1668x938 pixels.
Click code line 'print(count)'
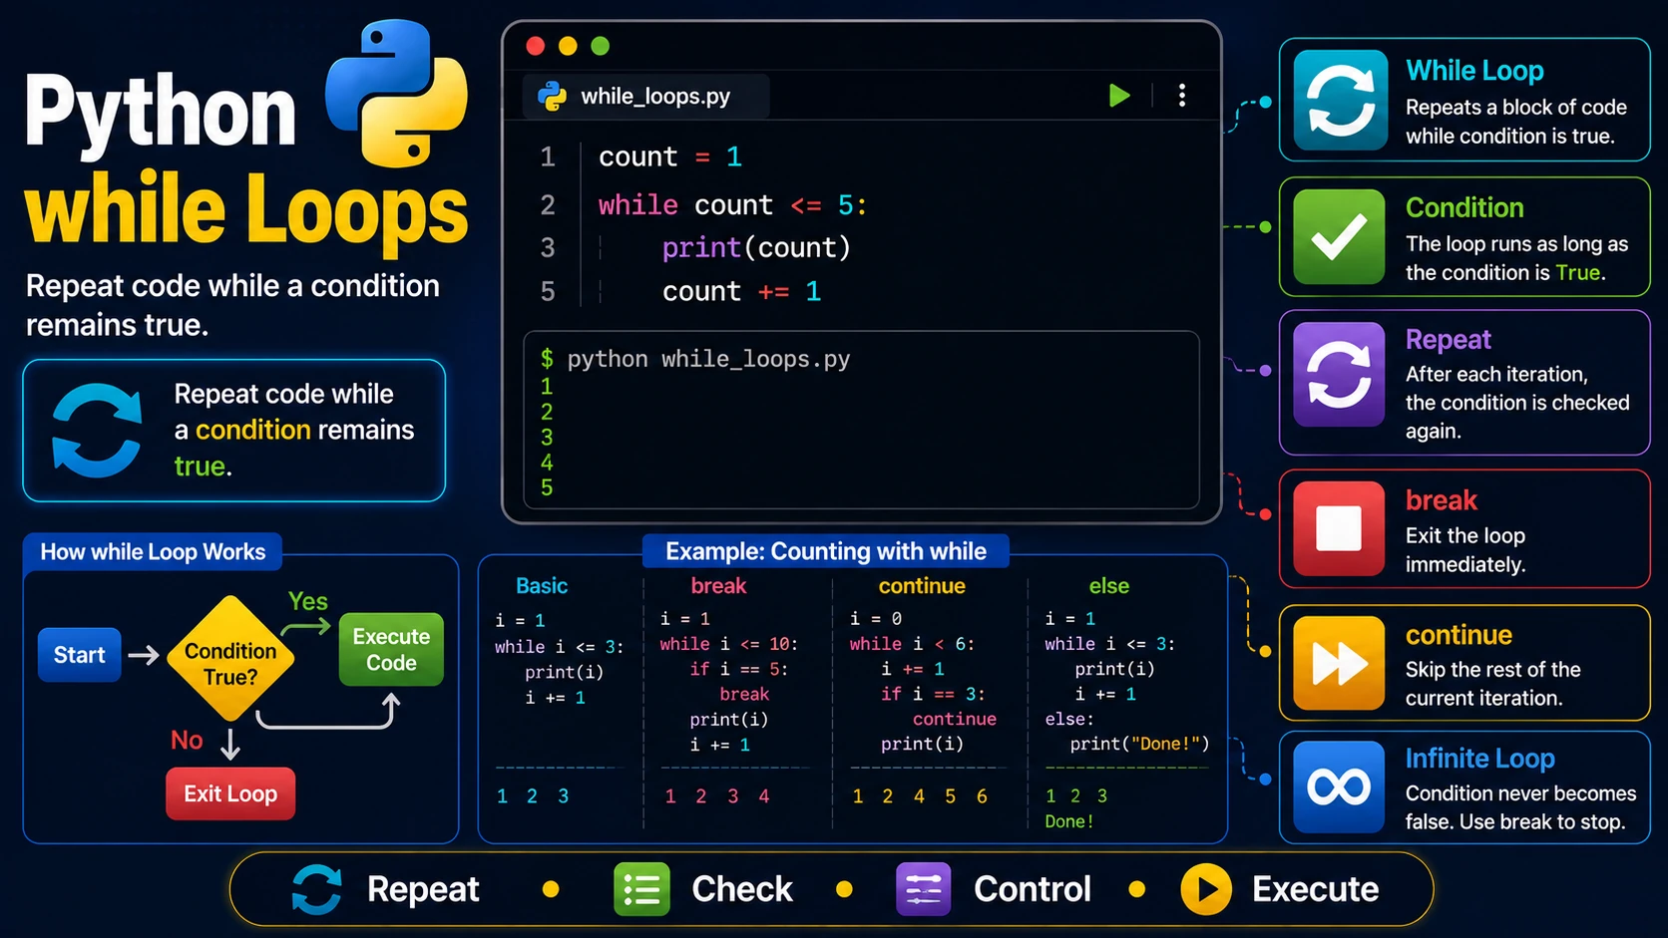coord(756,247)
